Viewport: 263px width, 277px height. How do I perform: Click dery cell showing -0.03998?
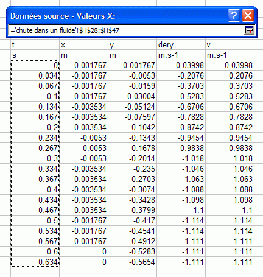coord(181,65)
